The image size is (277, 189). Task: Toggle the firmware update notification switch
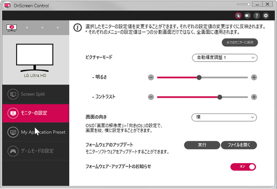tap(243, 167)
